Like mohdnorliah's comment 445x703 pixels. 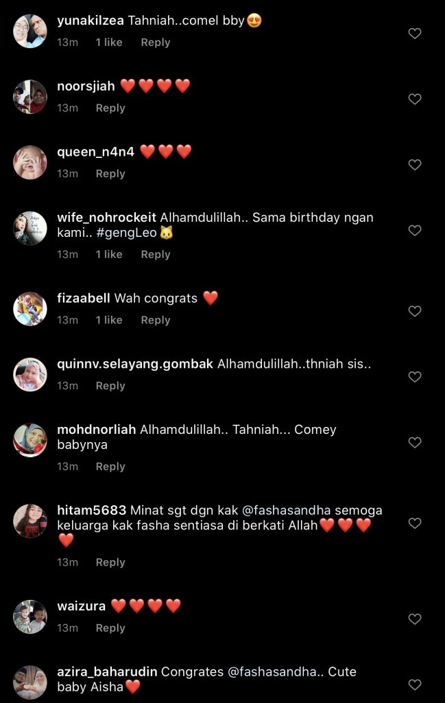[x=415, y=442]
